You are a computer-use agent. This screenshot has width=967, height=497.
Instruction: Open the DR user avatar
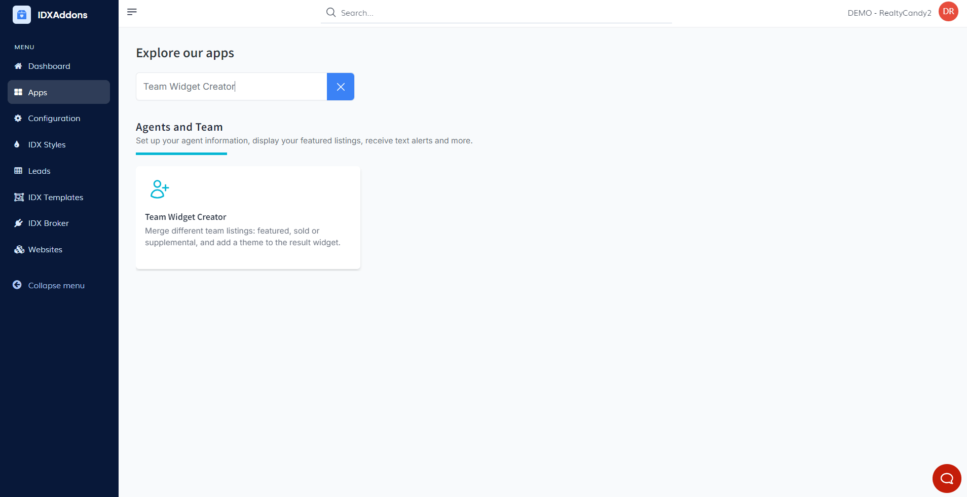948,12
